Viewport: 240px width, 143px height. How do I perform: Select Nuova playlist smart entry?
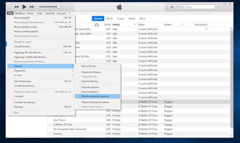coord(41,27)
